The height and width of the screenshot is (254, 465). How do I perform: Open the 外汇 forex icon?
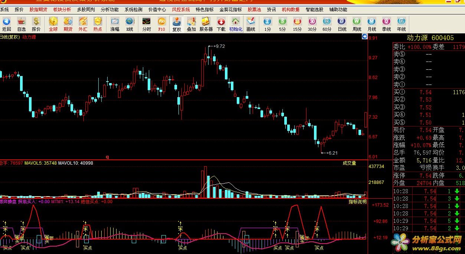83,24
